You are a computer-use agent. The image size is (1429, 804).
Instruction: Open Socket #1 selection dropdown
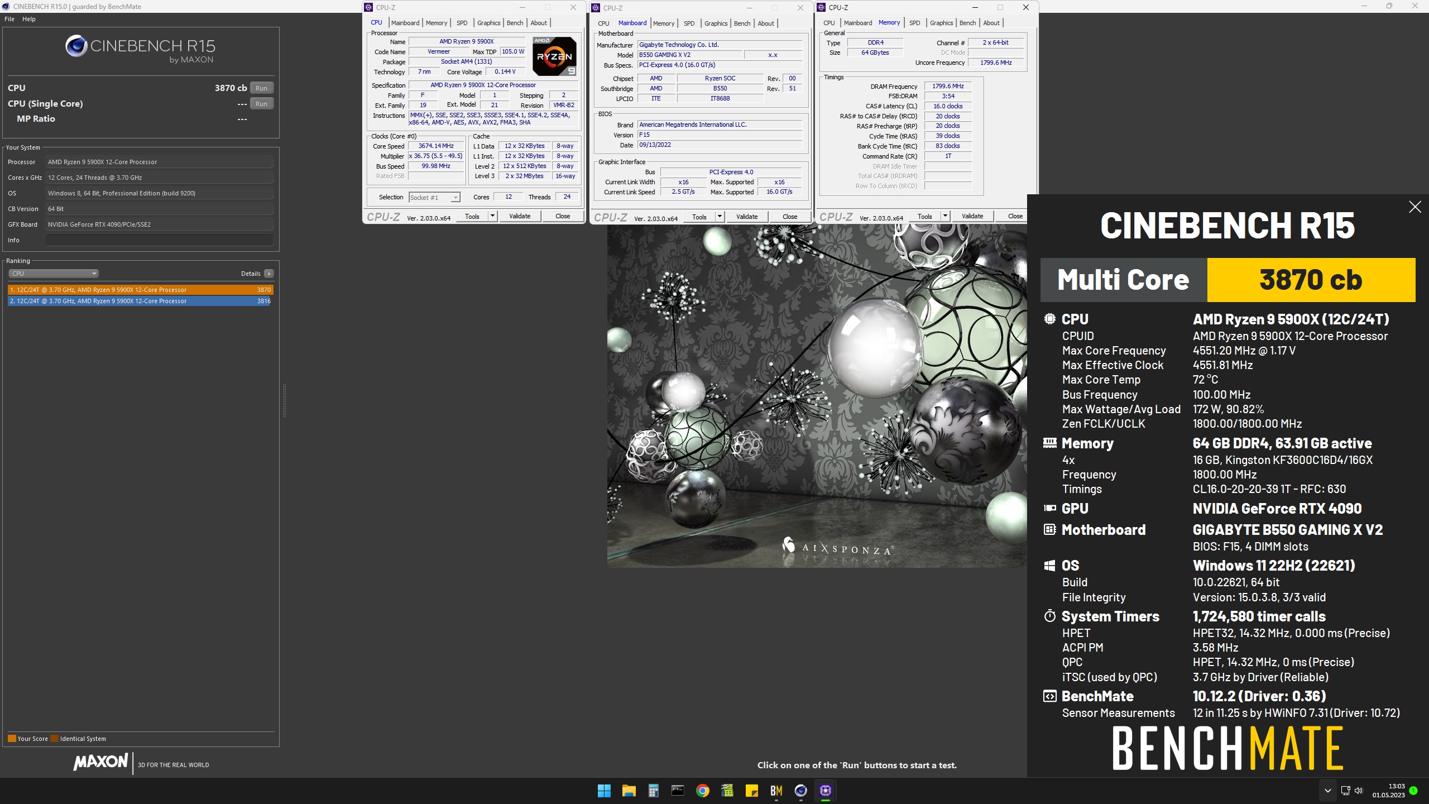point(434,197)
